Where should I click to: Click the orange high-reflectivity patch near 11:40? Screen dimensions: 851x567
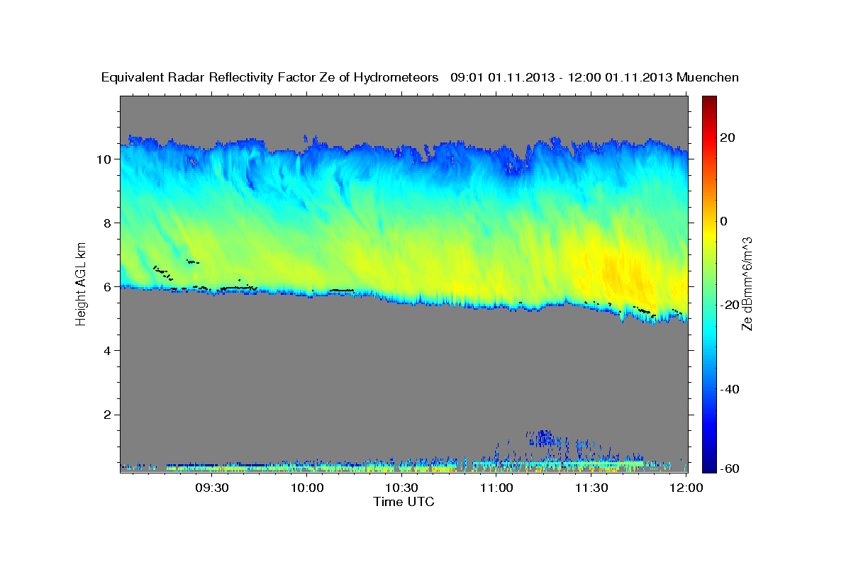click(625, 274)
